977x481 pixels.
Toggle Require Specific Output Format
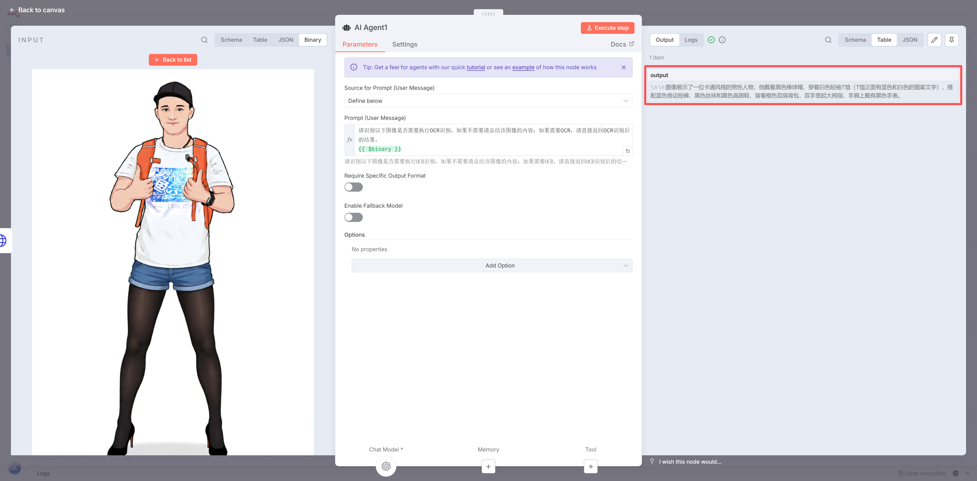point(353,187)
